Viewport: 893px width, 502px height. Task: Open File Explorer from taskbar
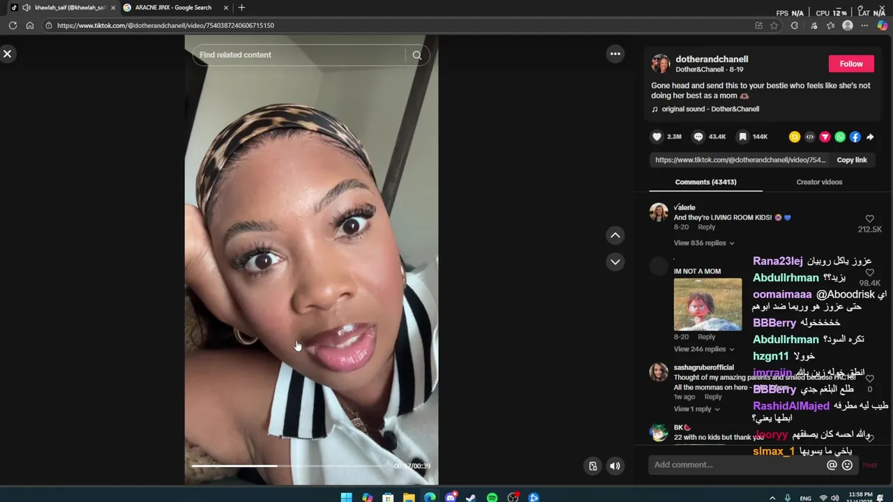(409, 497)
